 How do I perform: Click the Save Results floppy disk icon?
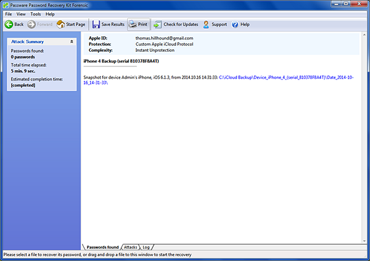[x=96, y=24]
